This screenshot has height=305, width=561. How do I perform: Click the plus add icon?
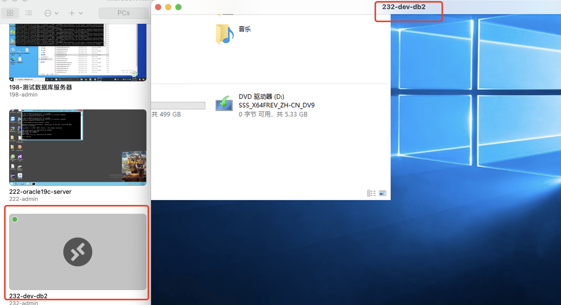pos(72,13)
